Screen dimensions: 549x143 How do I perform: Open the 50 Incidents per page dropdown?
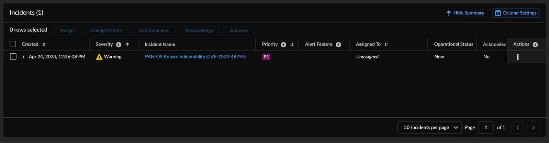429,128
